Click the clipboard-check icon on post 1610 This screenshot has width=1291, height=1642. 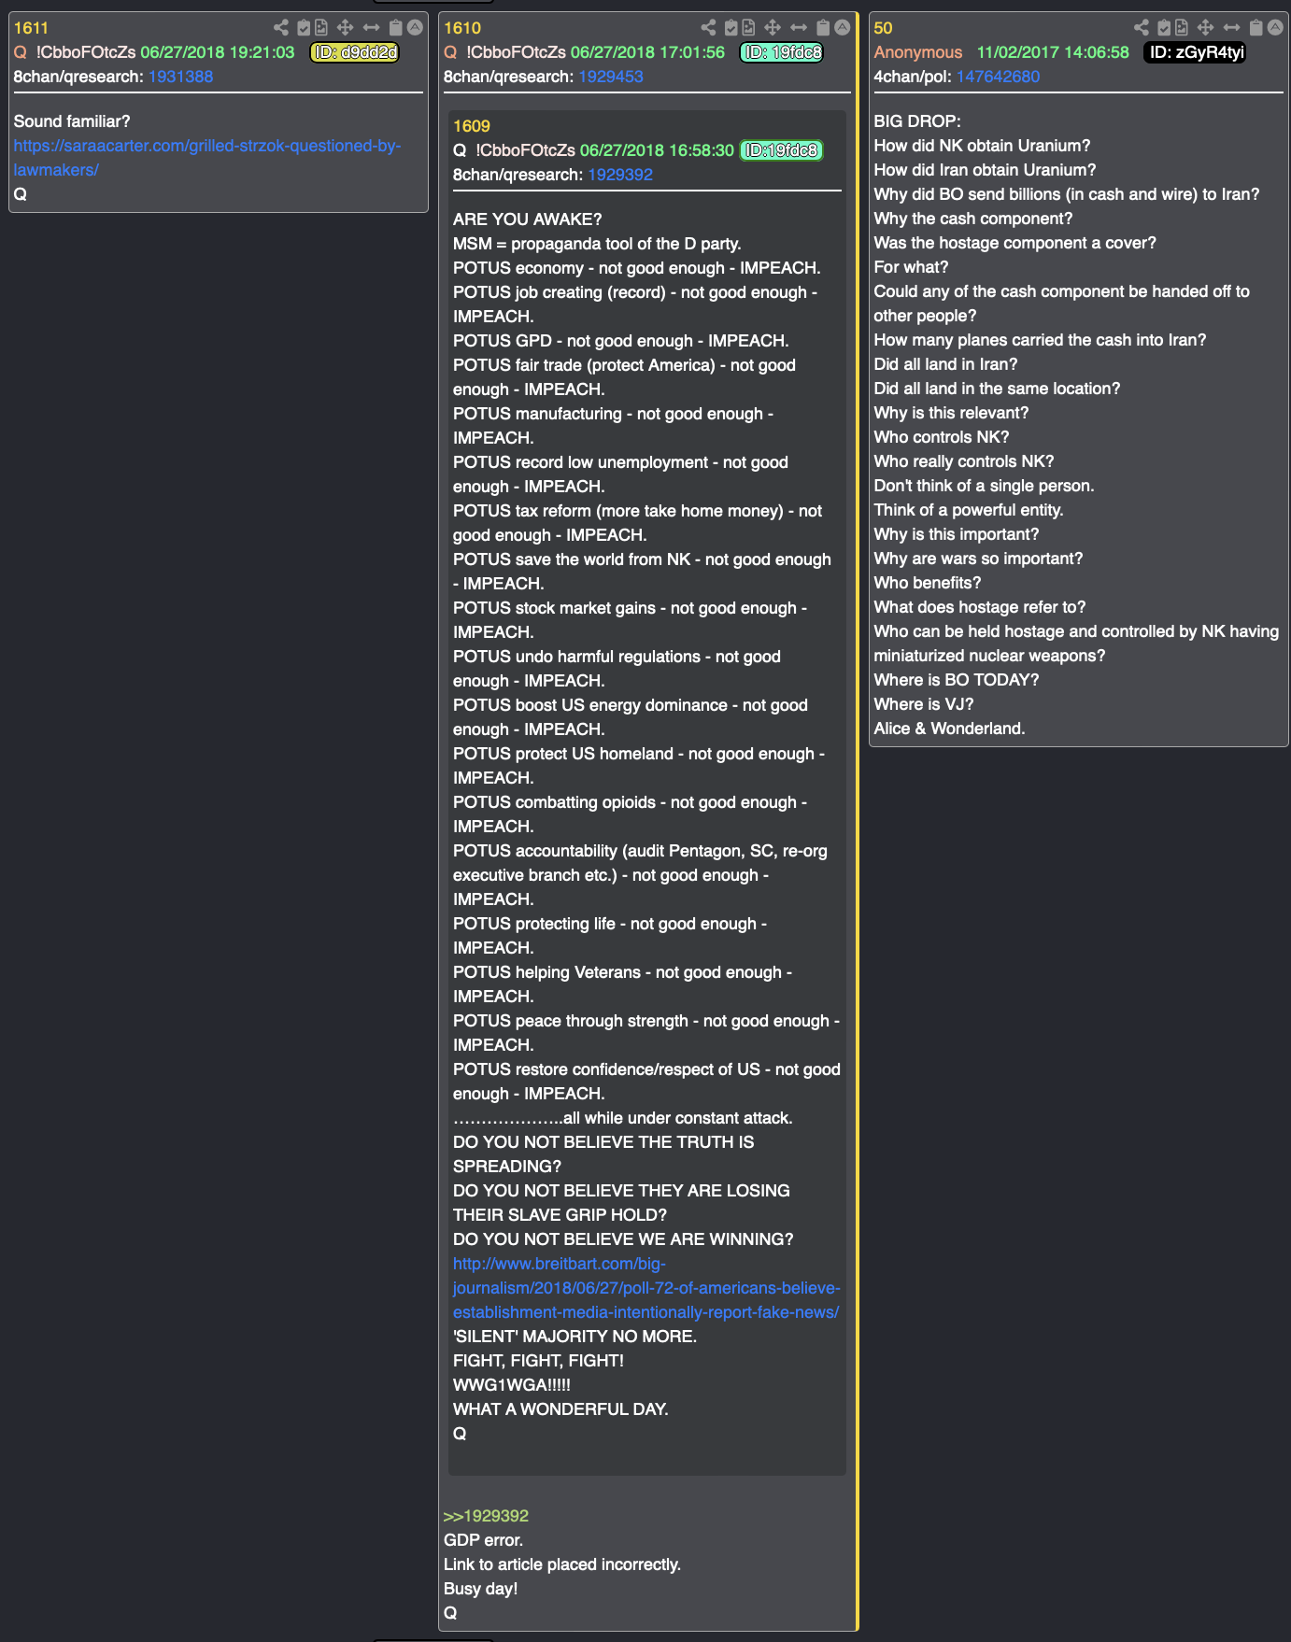coord(731,27)
